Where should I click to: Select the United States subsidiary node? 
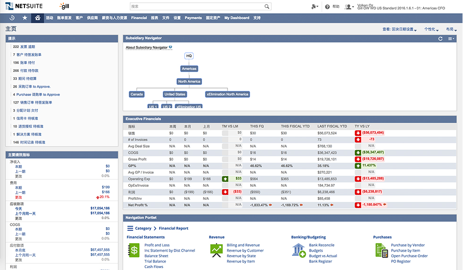(x=175, y=94)
